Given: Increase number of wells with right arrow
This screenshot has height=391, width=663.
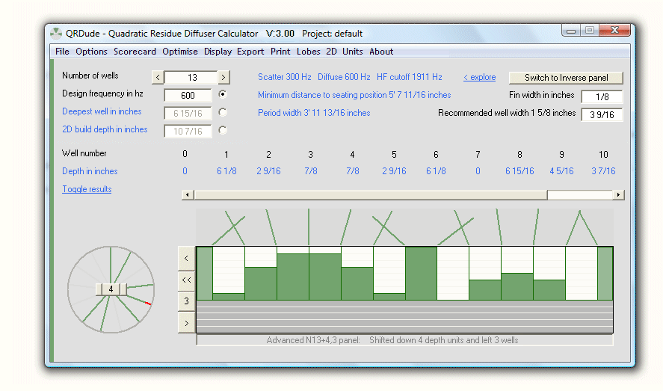Looking at the screenshot, I should [223, 77].
